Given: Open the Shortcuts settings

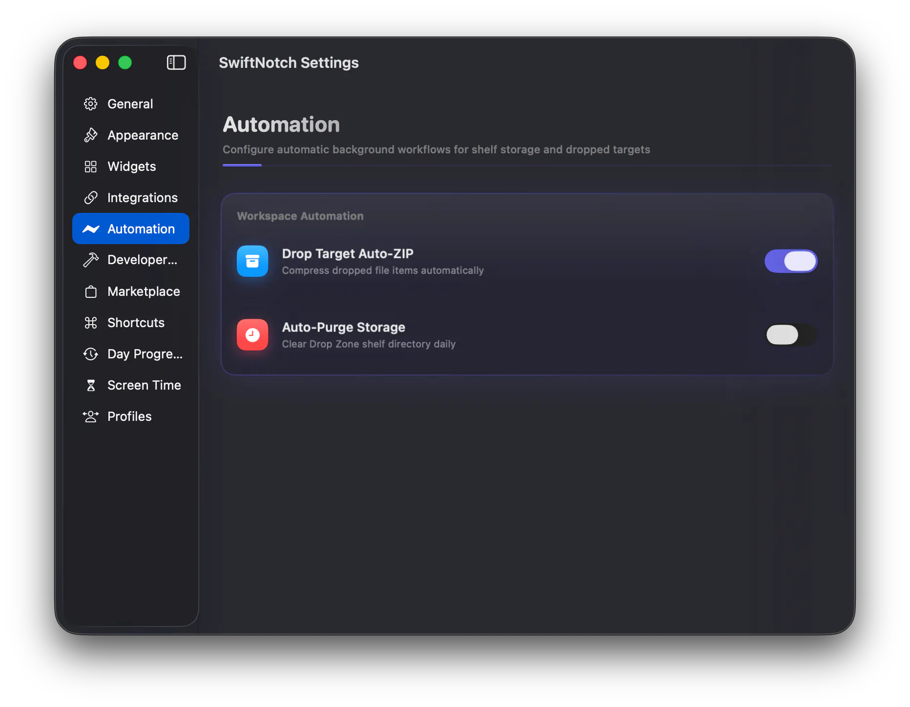Looking at the screenshot, I should point(131,323).
